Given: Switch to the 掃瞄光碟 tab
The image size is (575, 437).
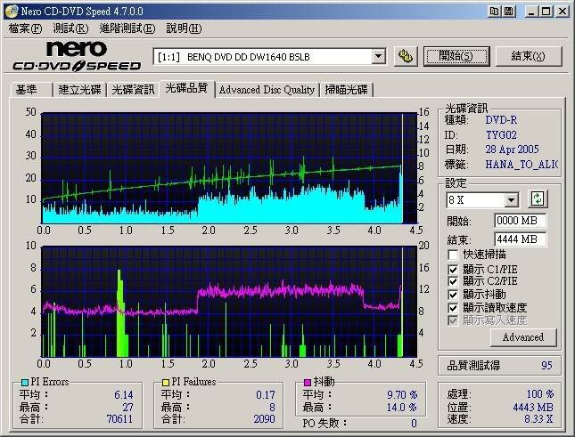Looking at the screenshot, I should coord(346,90).
